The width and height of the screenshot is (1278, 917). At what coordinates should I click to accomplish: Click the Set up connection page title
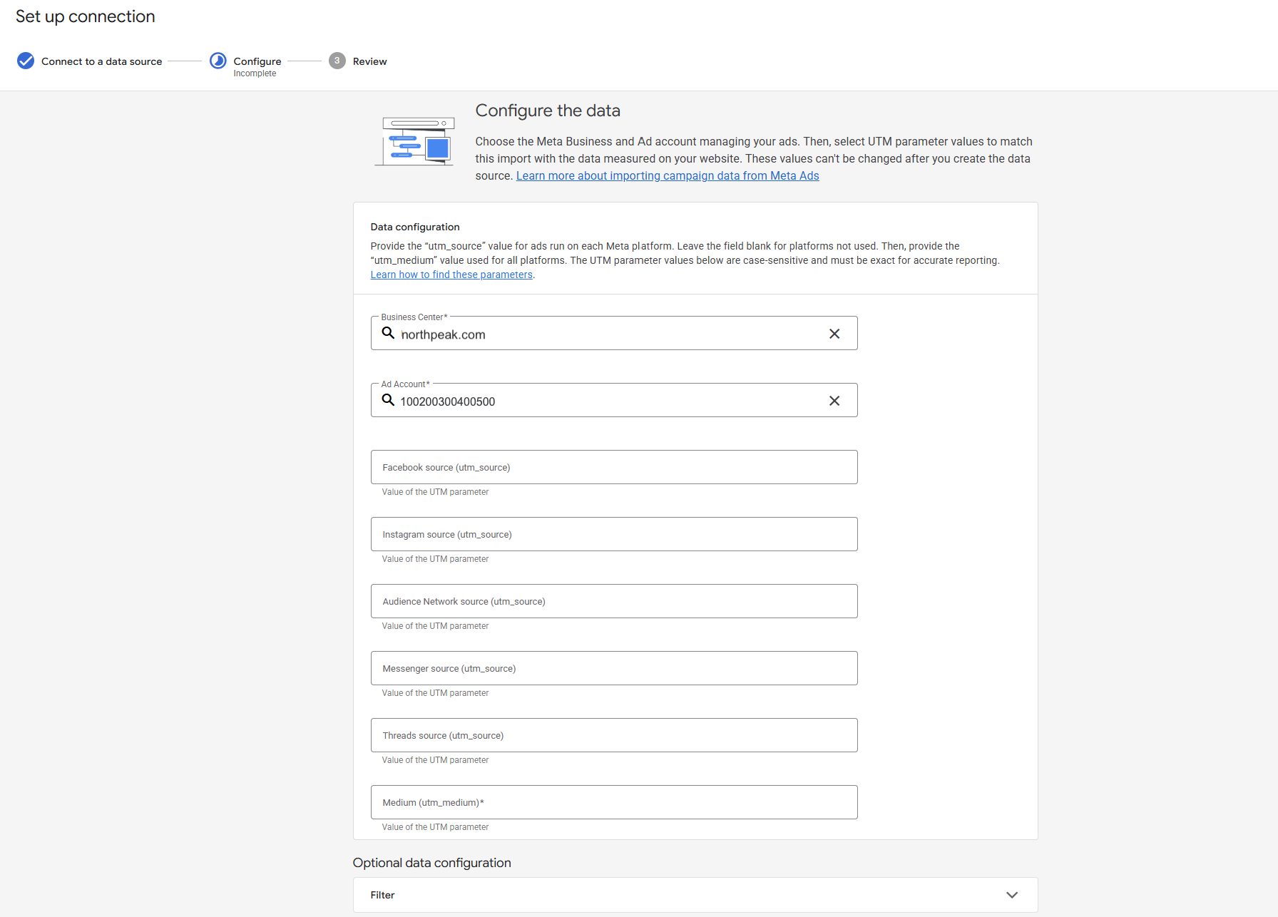86,16
